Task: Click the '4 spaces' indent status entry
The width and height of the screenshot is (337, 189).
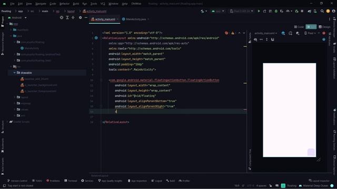Action: [x=261, y=185]
